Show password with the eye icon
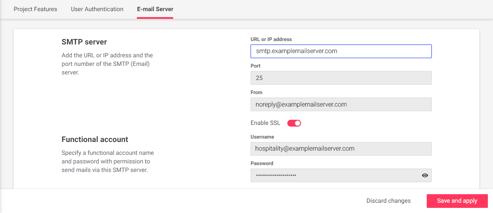Screen dimensions: 493x213 (425, 175)
